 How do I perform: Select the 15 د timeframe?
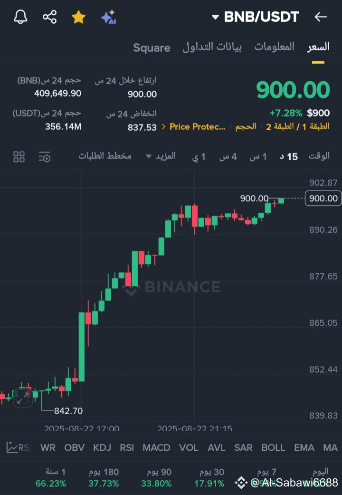tap(289, 156)
